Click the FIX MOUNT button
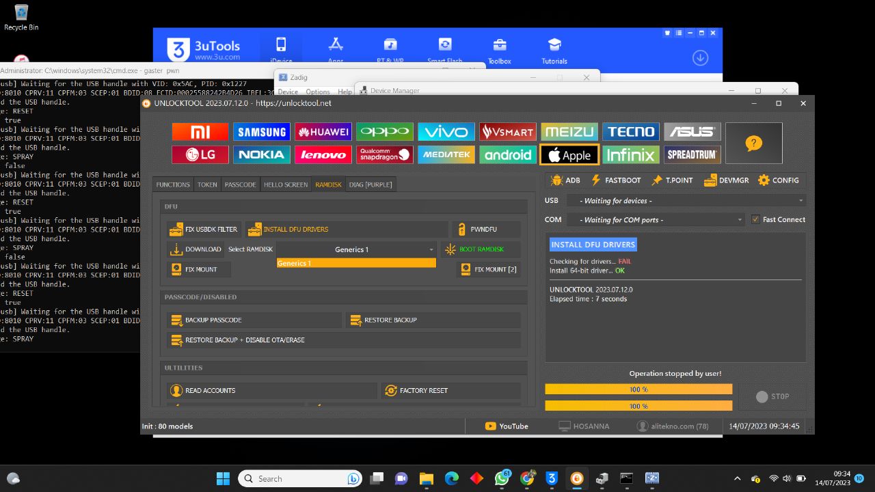Viewport: 875px width, 492px height. click(x=198, y=269)
